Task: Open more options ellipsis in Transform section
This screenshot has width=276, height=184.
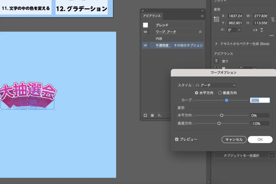Action: click(x=271, y=36)
